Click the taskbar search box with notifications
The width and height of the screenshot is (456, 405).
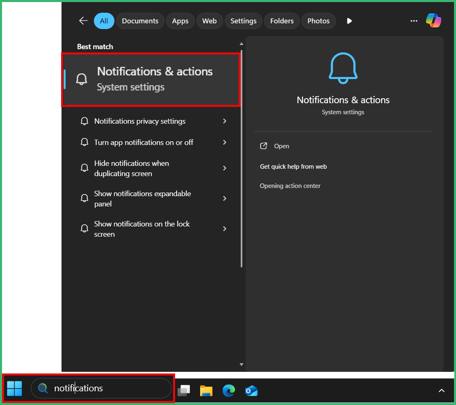point(101,388)
